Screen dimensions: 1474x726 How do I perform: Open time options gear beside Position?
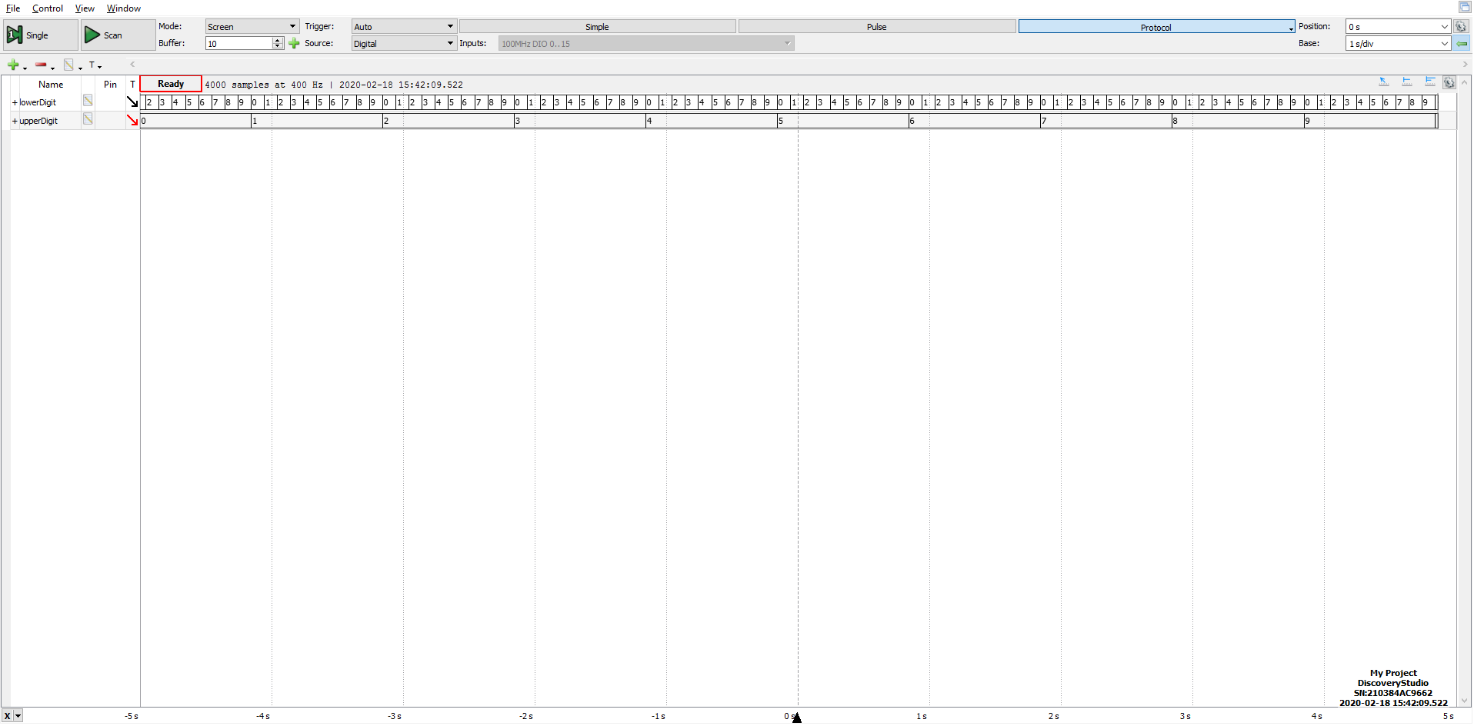pos(1462,27)
